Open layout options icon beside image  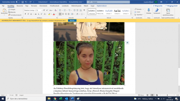[128, 43]
